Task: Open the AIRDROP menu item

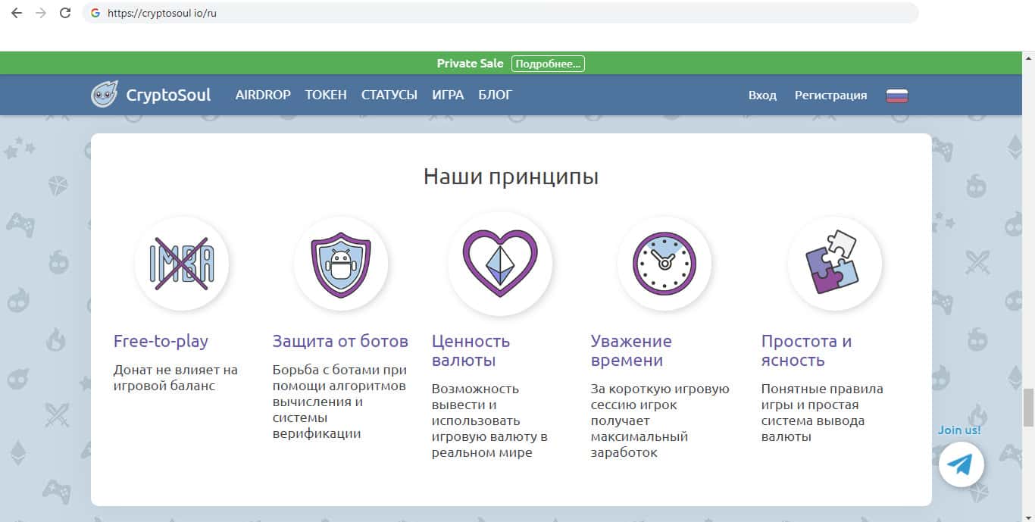Action: coord(263,95)
